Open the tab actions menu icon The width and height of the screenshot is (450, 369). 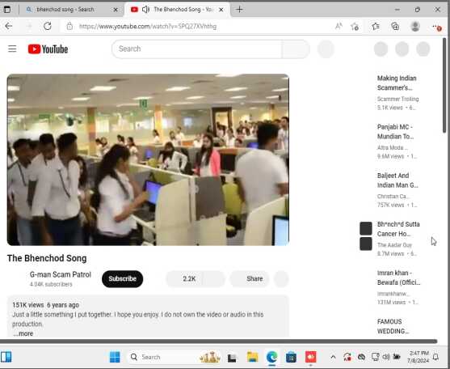7,10
